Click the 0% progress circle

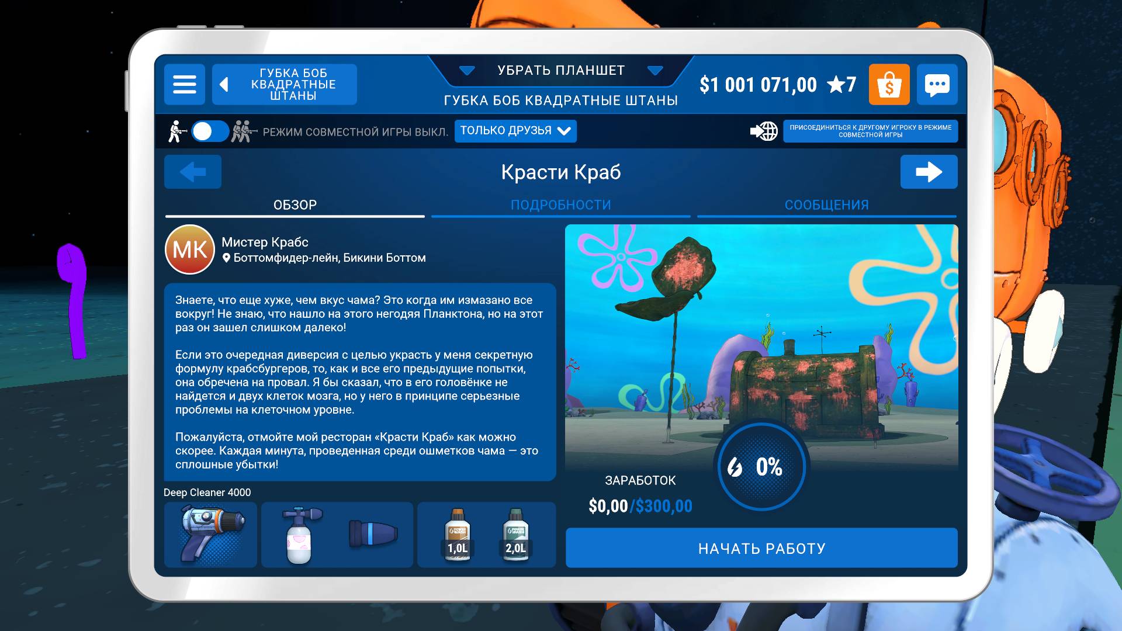point(761,466)
